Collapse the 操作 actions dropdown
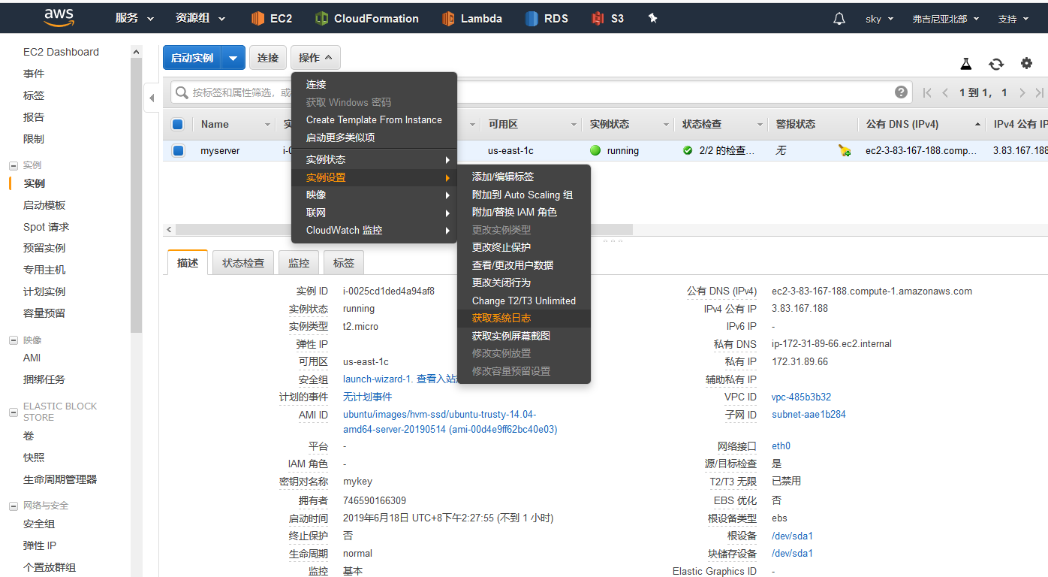This screenshot has width=1048, height=577. [x=315, y=58]
